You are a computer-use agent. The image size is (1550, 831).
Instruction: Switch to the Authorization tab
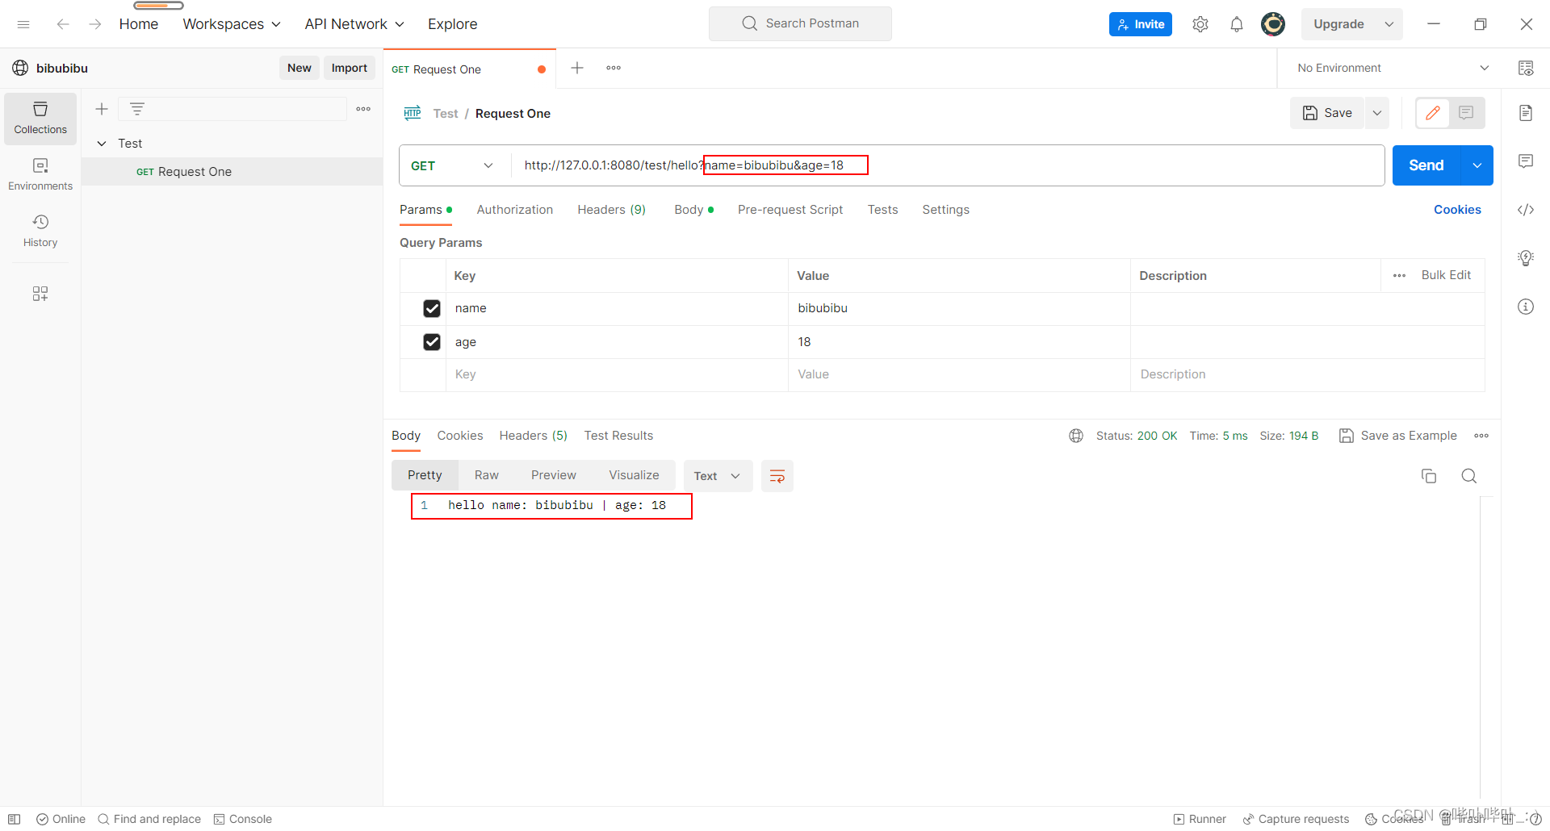pos(515,210)
